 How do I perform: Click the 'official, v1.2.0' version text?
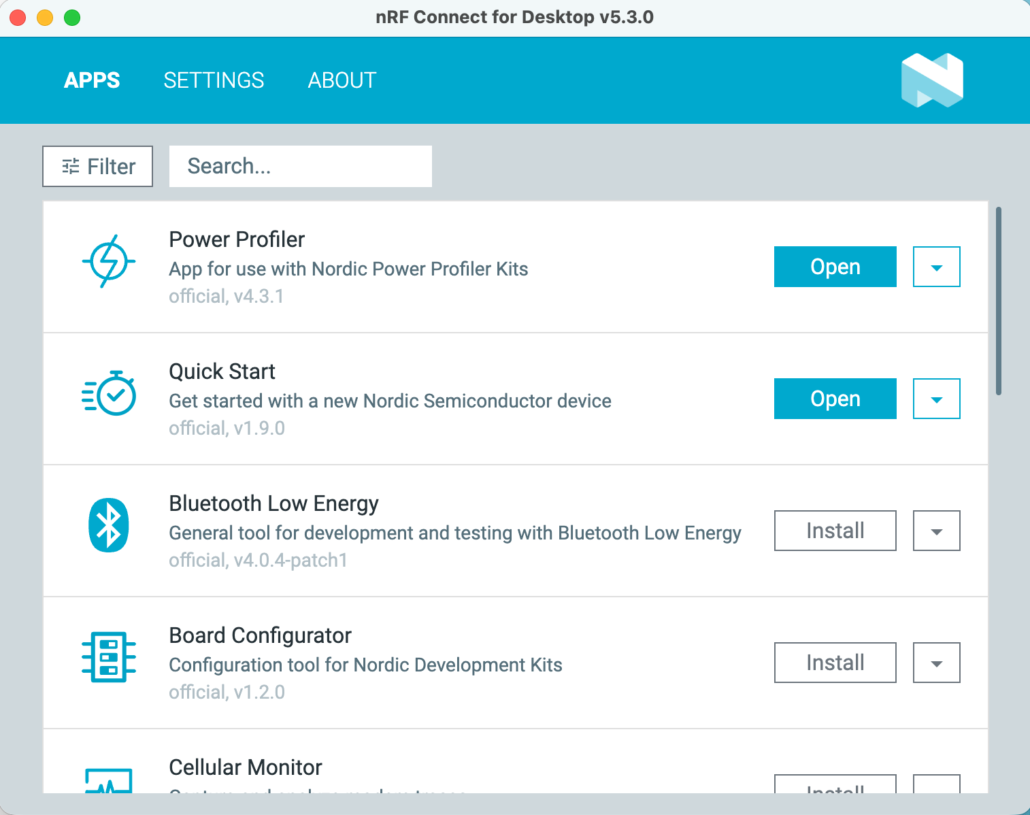(x=227, y=693)
